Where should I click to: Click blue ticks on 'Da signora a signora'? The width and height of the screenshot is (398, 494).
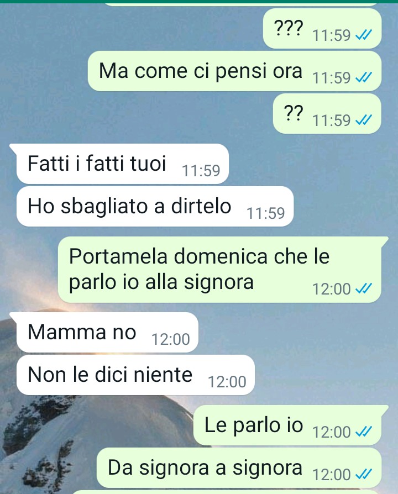click(x=364, y=474)
